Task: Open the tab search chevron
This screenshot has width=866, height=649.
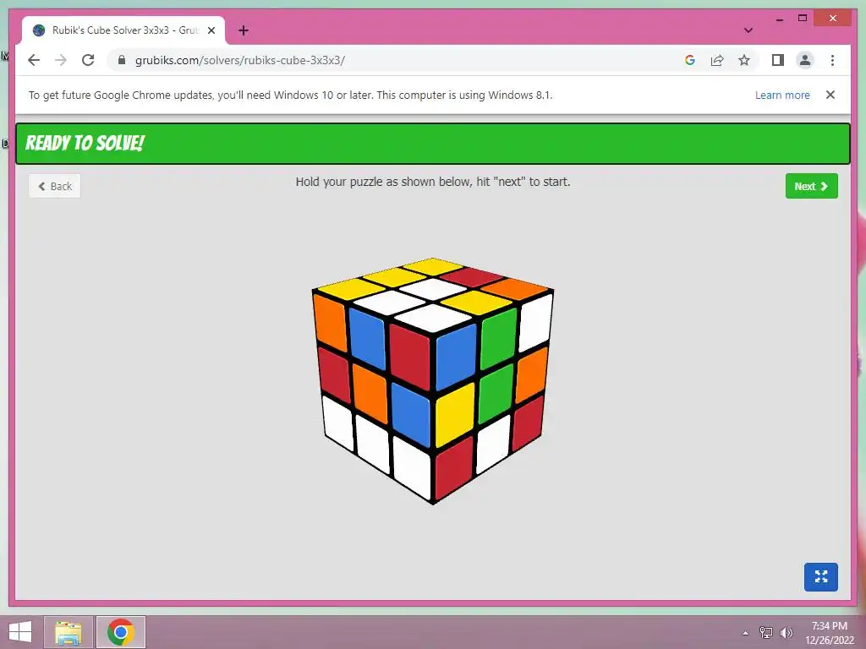Action: pos(748,30)
